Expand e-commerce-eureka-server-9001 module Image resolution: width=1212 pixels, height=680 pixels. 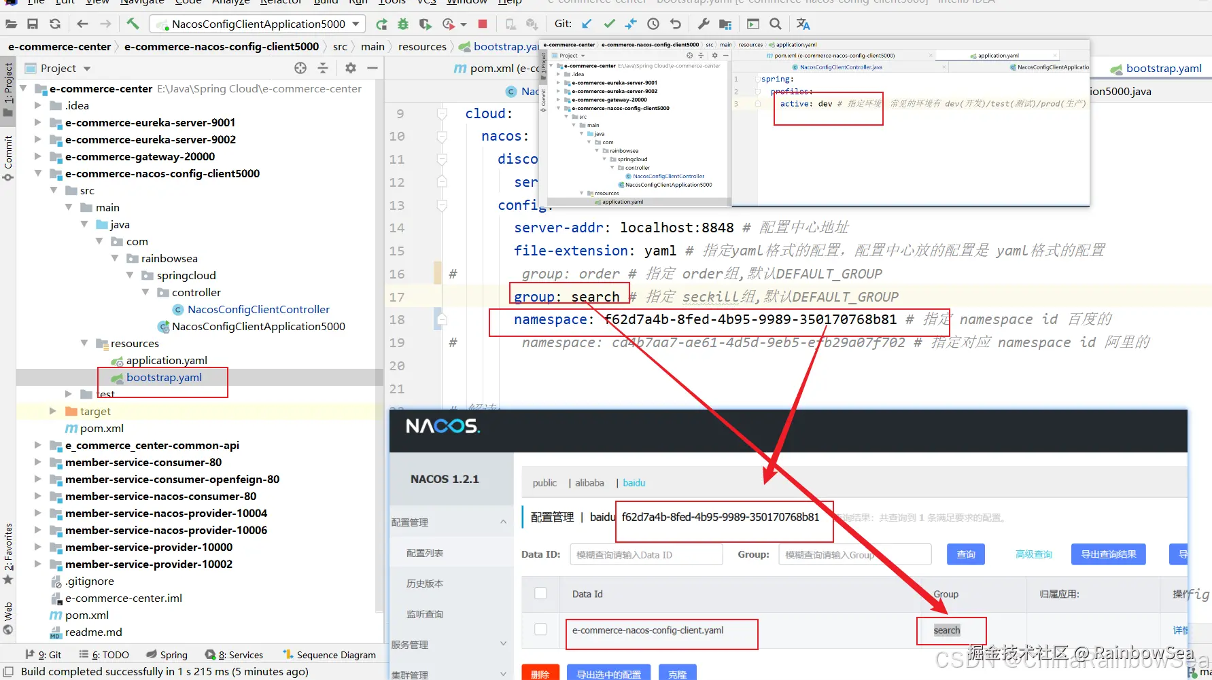click(37, 122)
